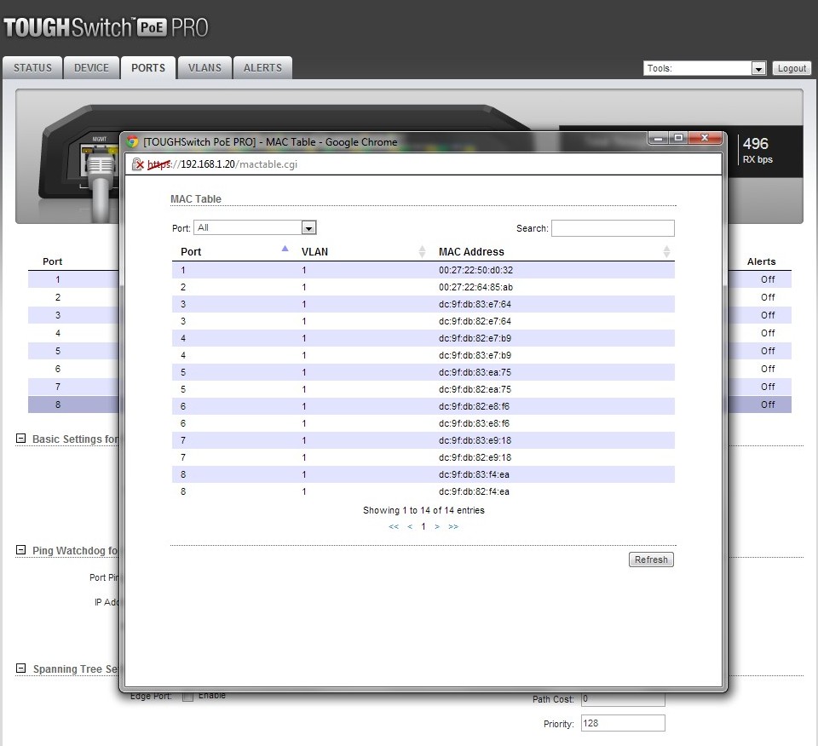Minimize the MAC Table Chrome window
818x746 pixels.
coord(659,138)
